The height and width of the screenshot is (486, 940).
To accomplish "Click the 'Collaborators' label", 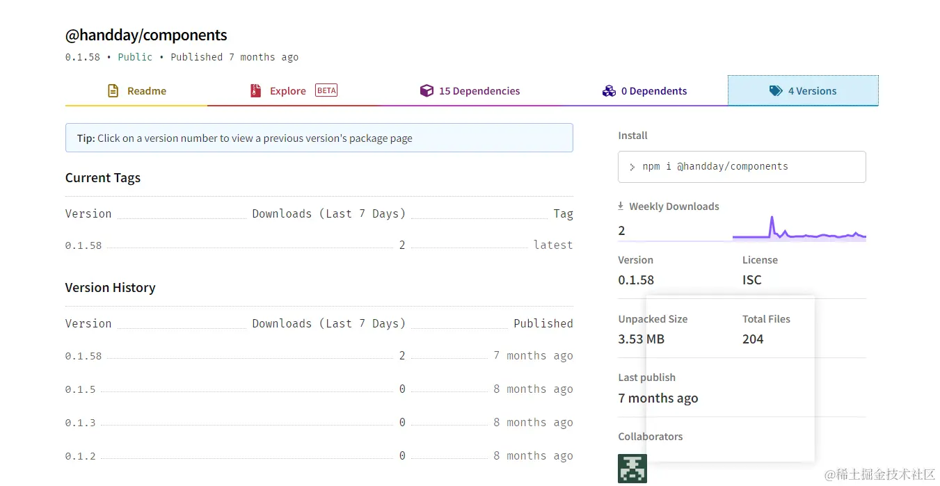I will click(x=651, y=437).
